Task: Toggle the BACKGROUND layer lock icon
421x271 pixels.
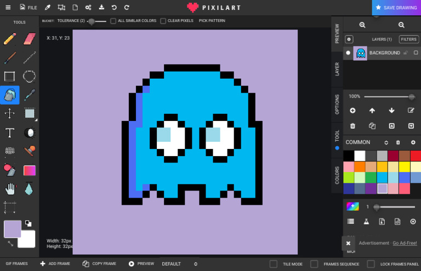Action: point(406,53)
